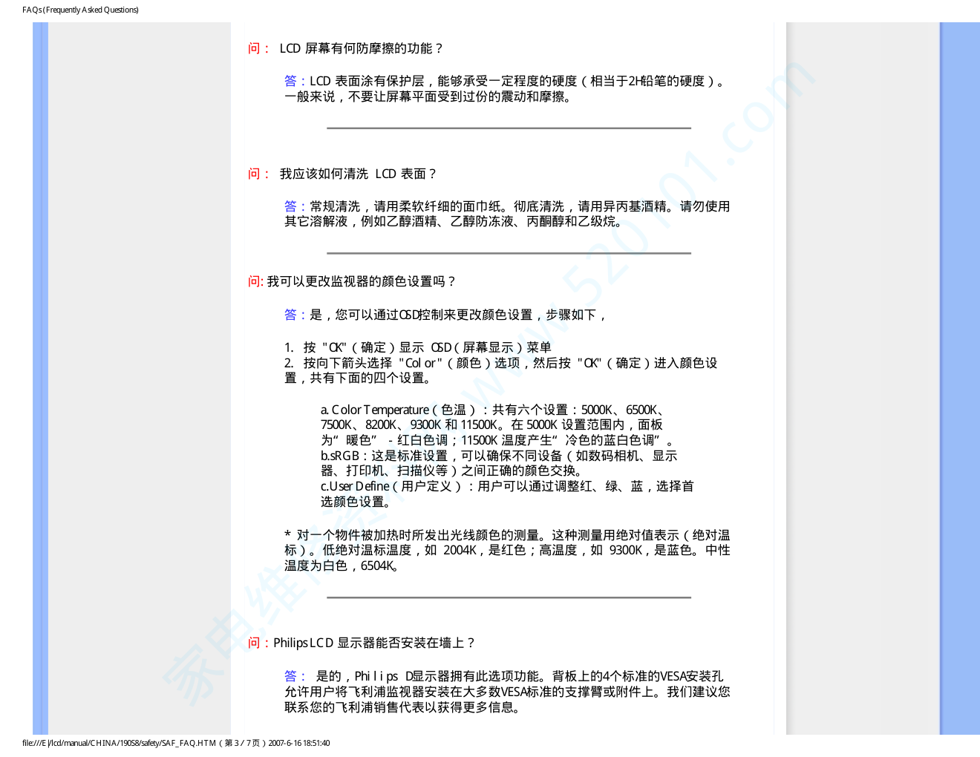Click the file path SAF_FAQ.HTM in the footer

176,743
